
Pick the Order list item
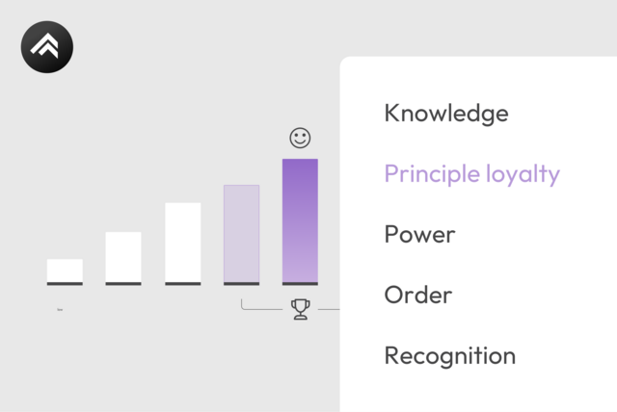tap(418, 295)
